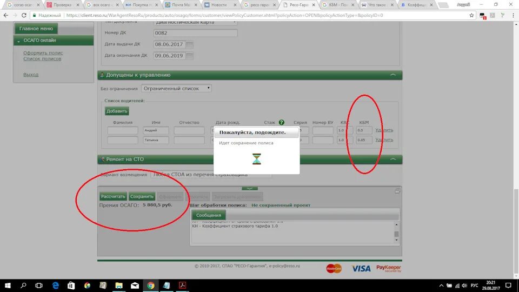519x292 pixels.
Task: Open the Ограниченный список dropdown
Action: (x=176, y=88)
